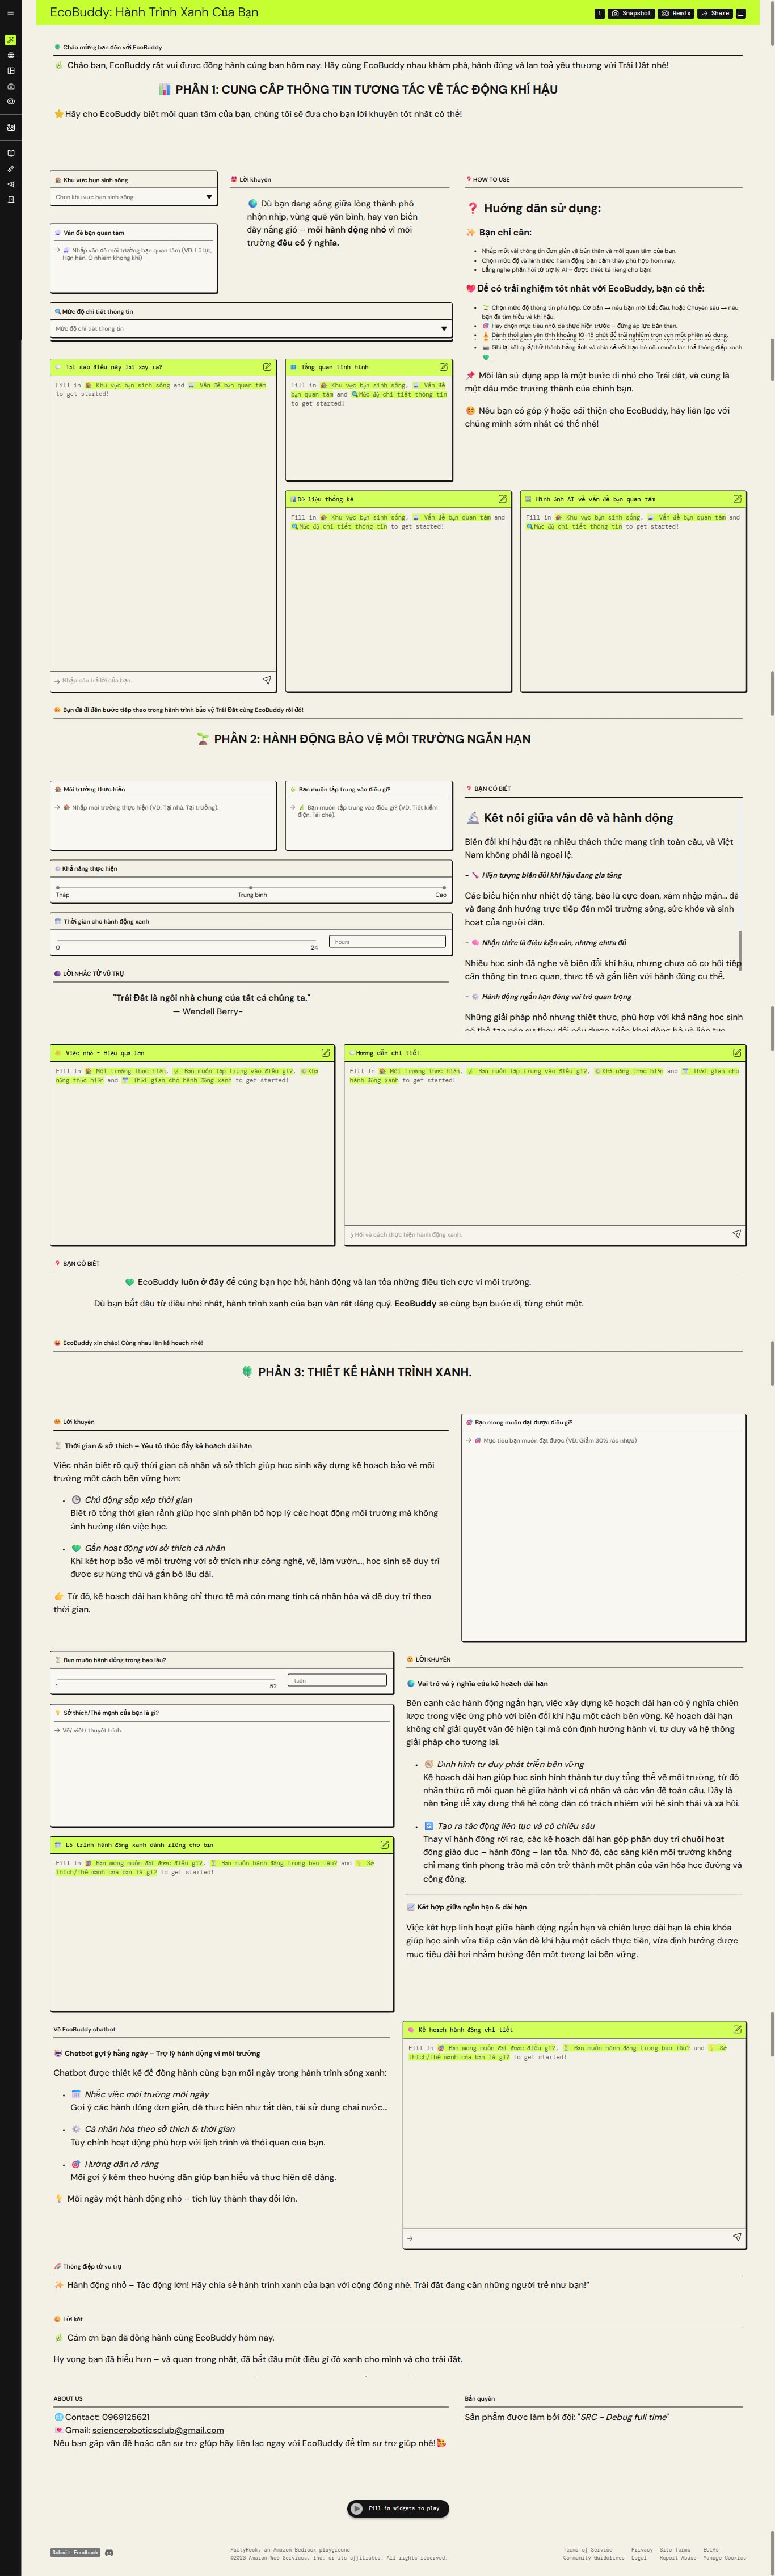Image resolution: width=775 pixels, height=2576 pixels.
Task: Open the Legal footer link
Action: coord(639,2557)
